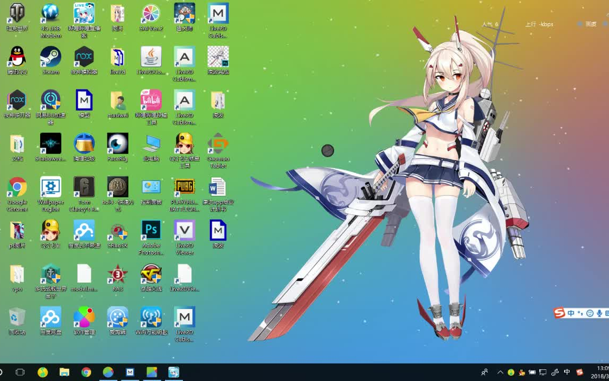Switch to Chrome in the taskbar
Viewport: 609px width, 381px height.
pyautogui.click(x=86, y=373)
